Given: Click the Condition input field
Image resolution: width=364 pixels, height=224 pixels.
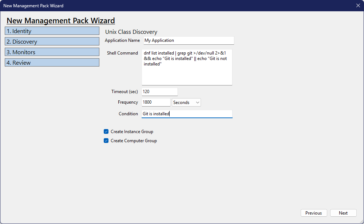Looking at the screenshot, I should click(187, 114).
